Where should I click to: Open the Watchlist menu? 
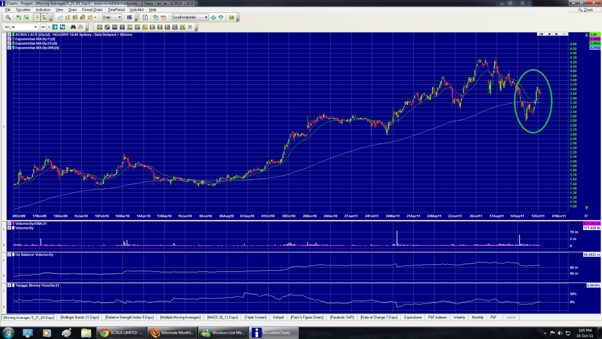[136, 9]
